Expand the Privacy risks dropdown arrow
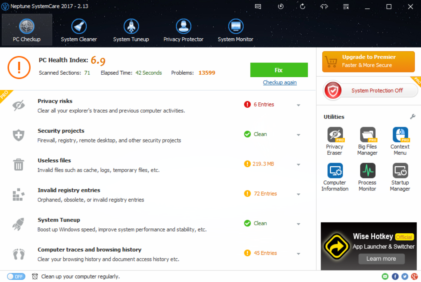This screenshot has height=282, width=421. click(x=299, y=105)
